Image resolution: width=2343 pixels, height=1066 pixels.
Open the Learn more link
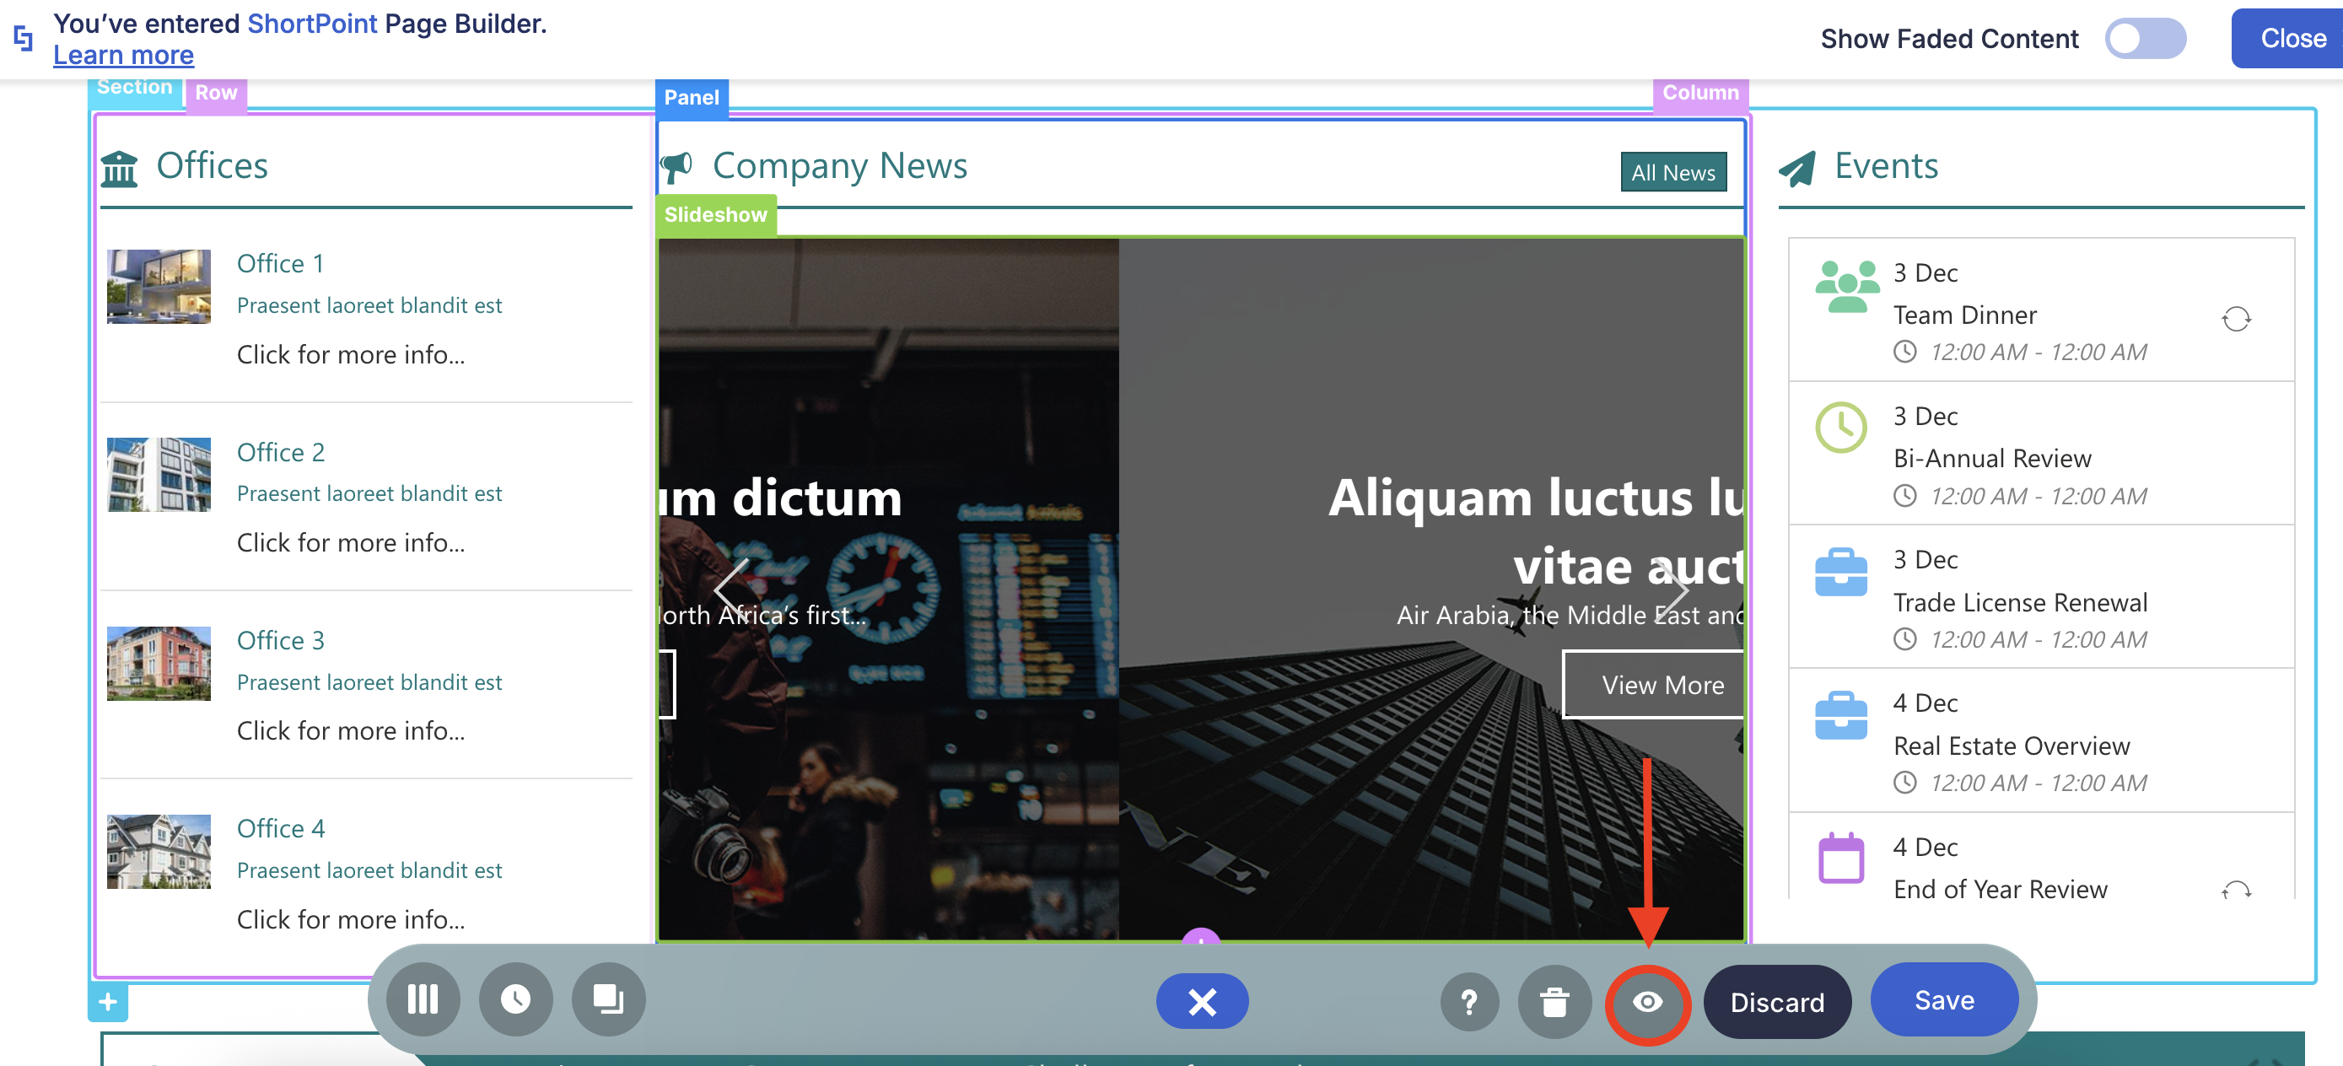[123, 55]
